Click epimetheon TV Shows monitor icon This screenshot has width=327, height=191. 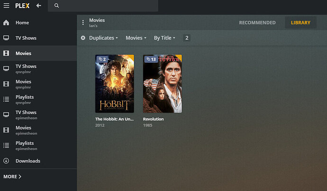tap(6, 115)
